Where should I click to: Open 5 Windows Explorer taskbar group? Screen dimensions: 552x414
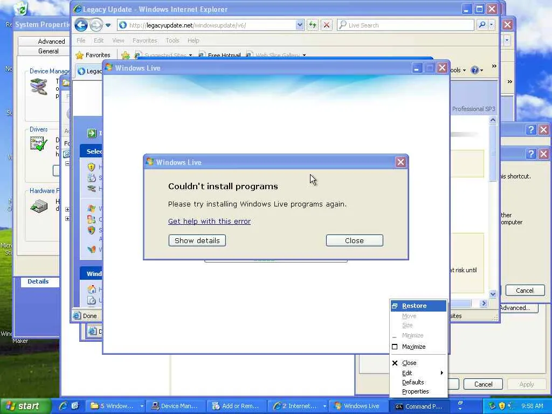click(116, 406)
